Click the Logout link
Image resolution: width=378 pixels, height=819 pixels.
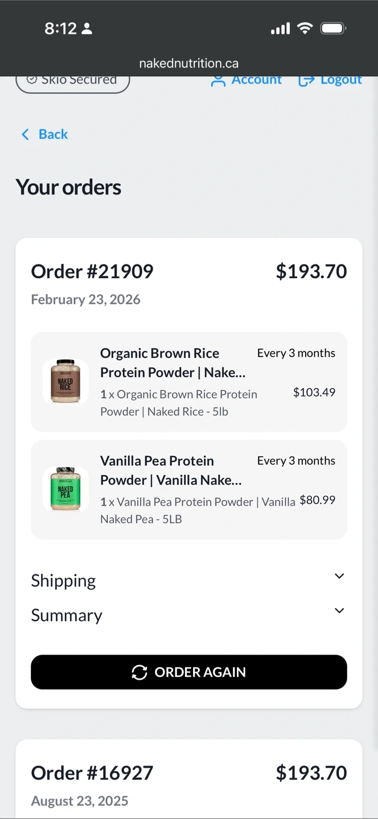[x=340, y=80]
